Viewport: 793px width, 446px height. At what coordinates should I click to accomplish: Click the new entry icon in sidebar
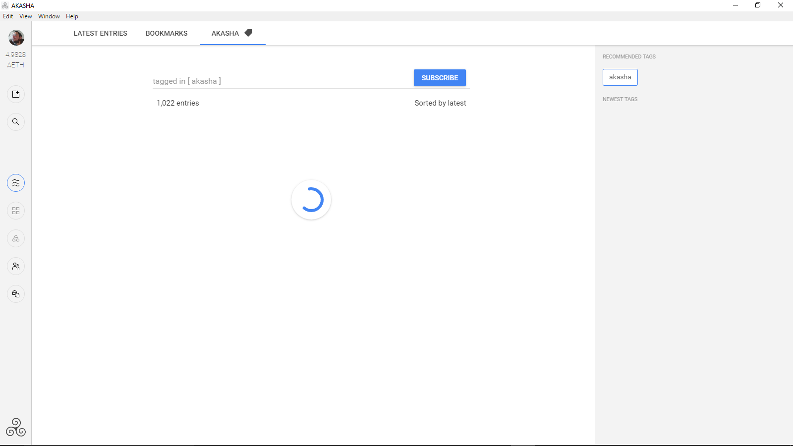[16, 94]
